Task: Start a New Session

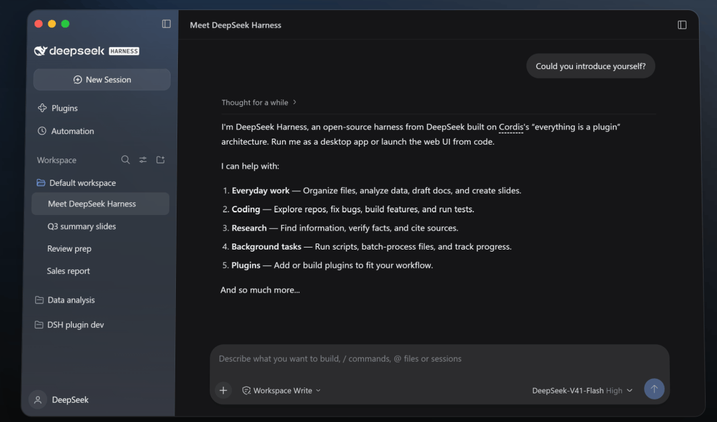Action: coord(102,80)
